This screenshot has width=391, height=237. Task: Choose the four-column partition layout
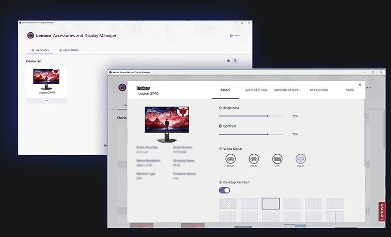tap(313, 204)
